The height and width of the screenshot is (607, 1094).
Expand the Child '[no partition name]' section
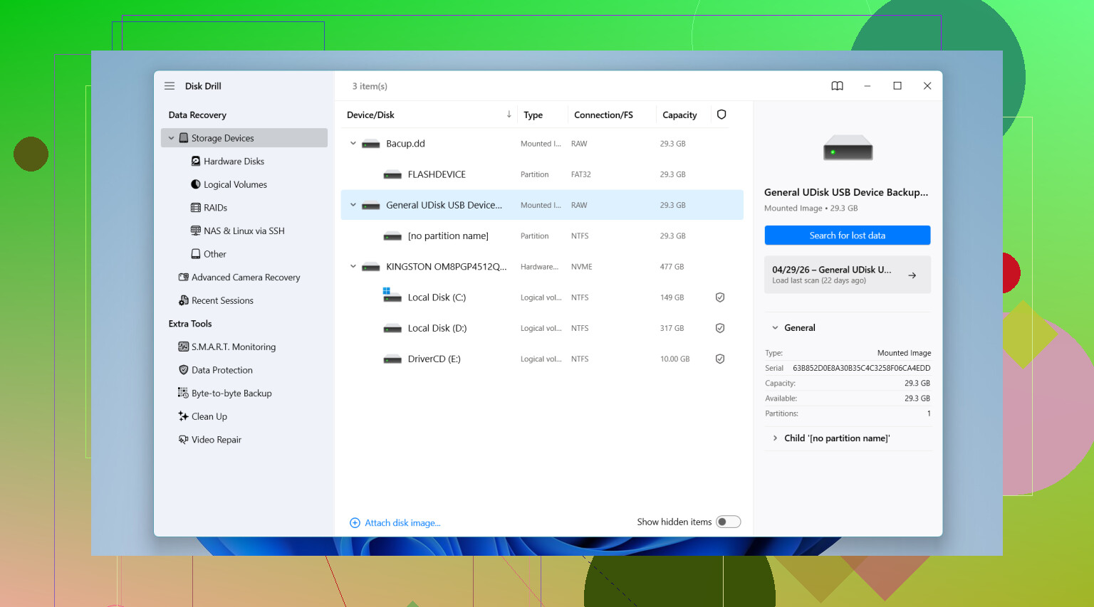(776, 438)
